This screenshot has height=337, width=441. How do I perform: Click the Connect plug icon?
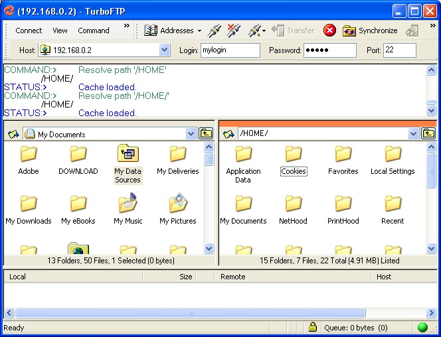(x=214, y=31)
